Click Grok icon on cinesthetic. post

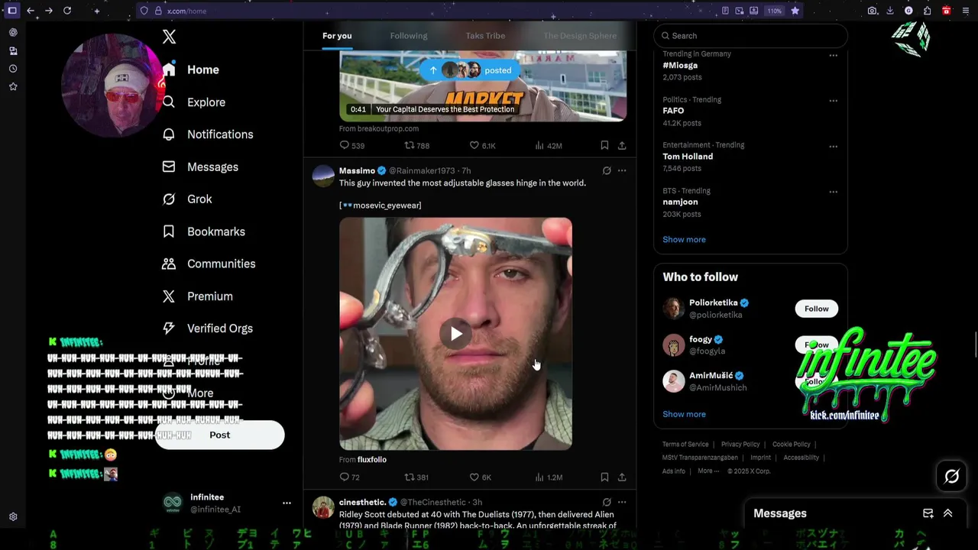pos(607,502)
